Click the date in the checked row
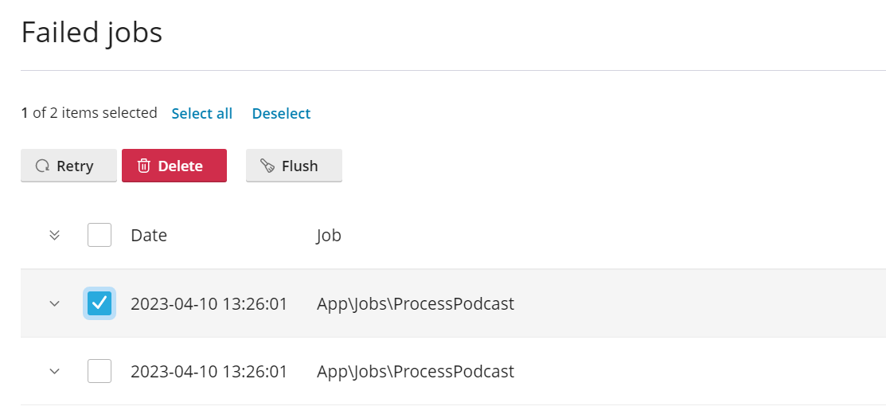886x418 pixels. click(209, 304)
